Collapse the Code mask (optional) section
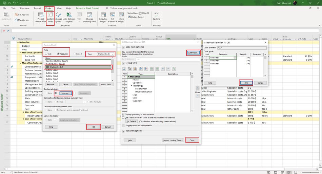Screen dimensions: 322x174 click(123, 47)
